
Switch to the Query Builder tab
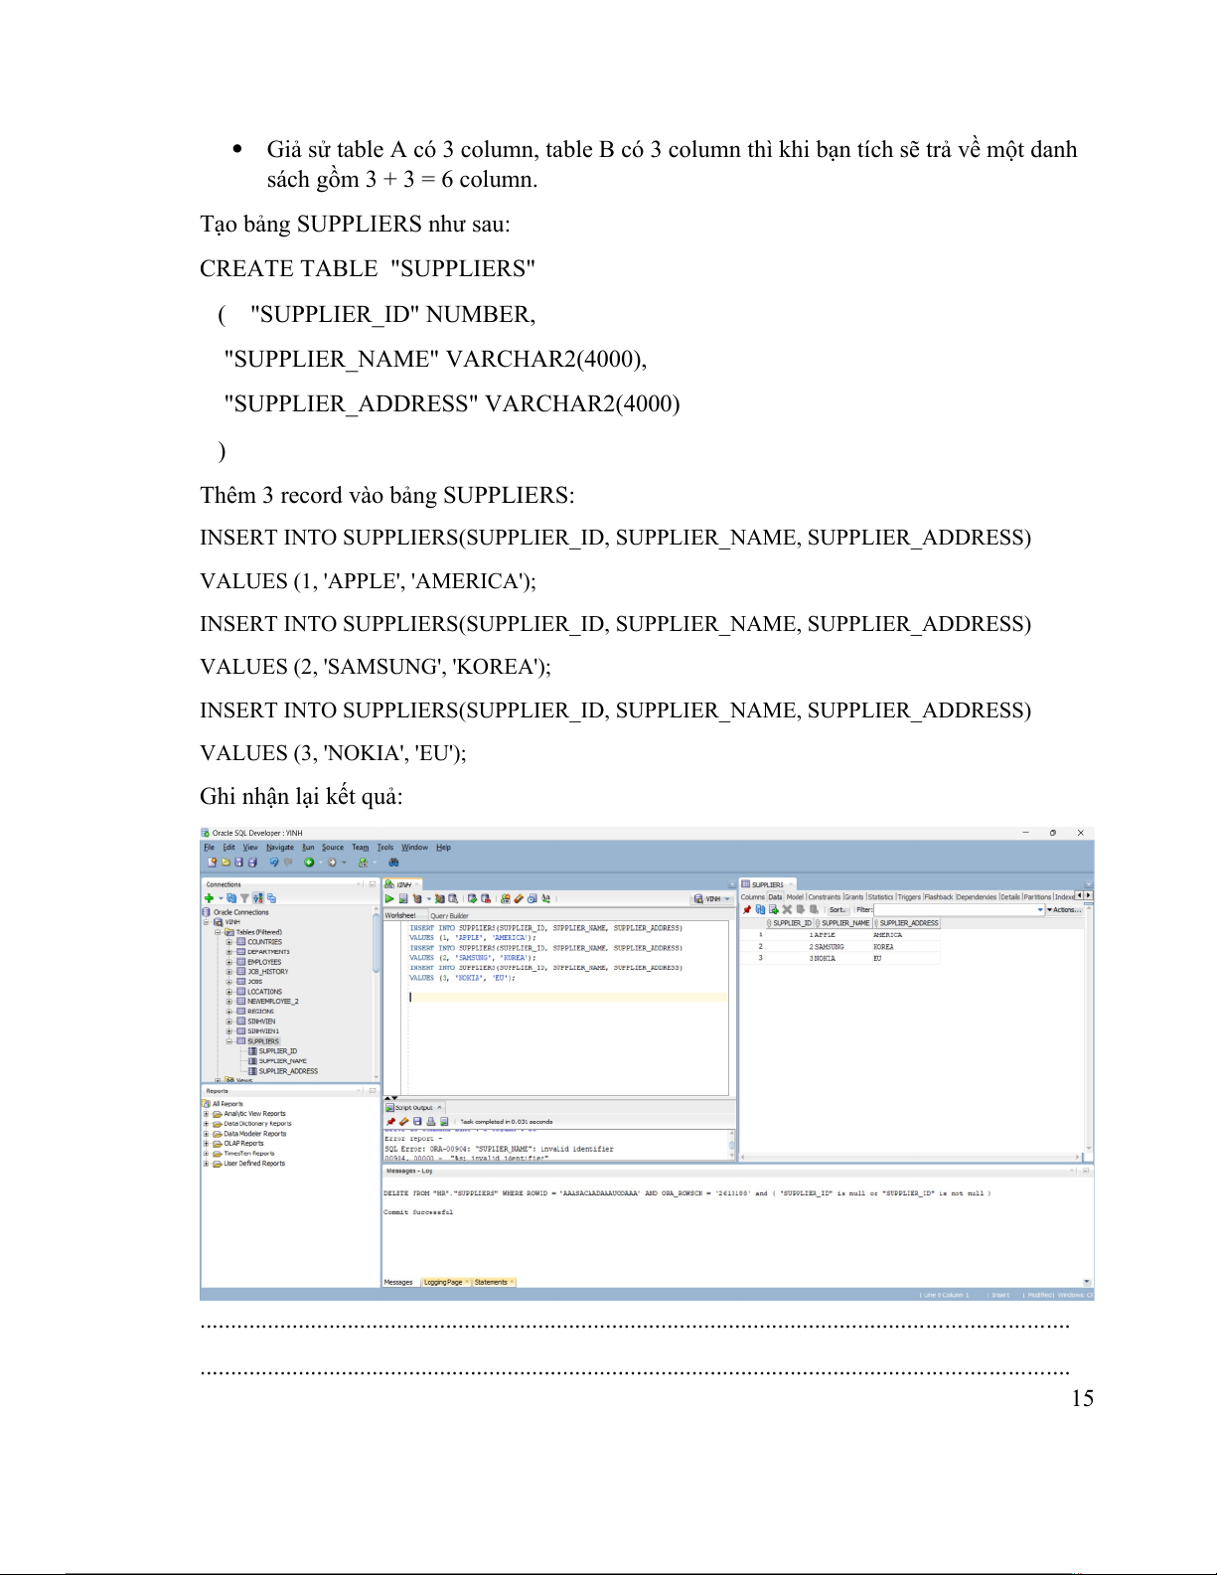click(449, 915)
